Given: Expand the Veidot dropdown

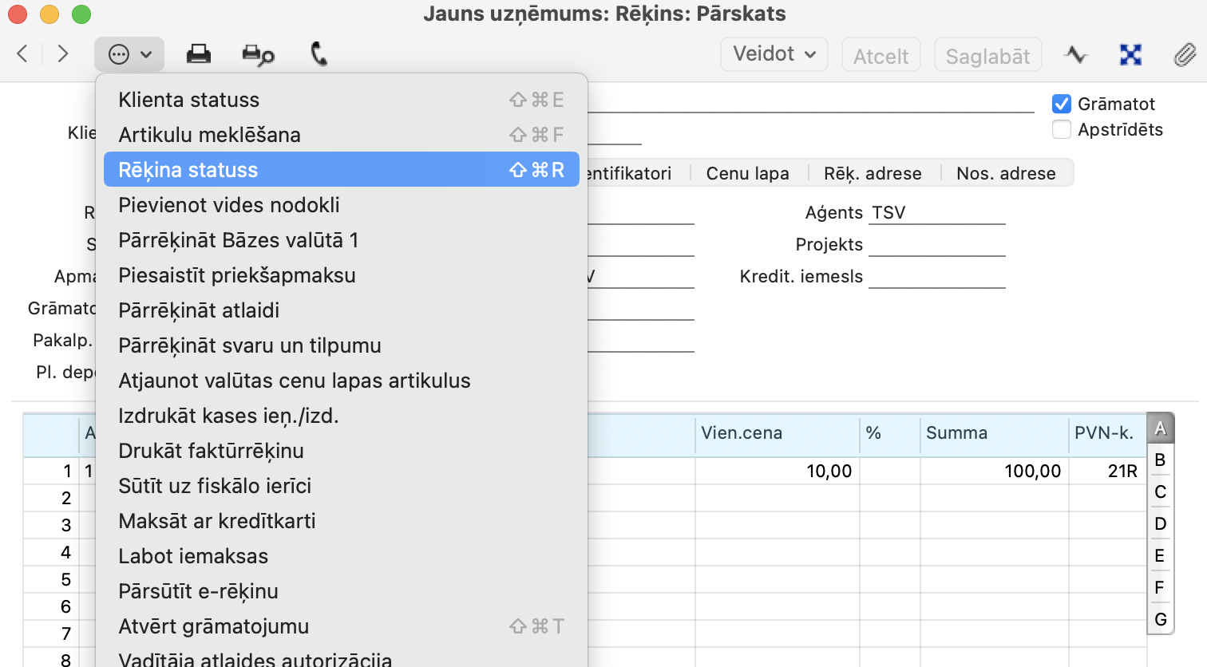Looking at the screenshot, I should click(x=774, y=54).
